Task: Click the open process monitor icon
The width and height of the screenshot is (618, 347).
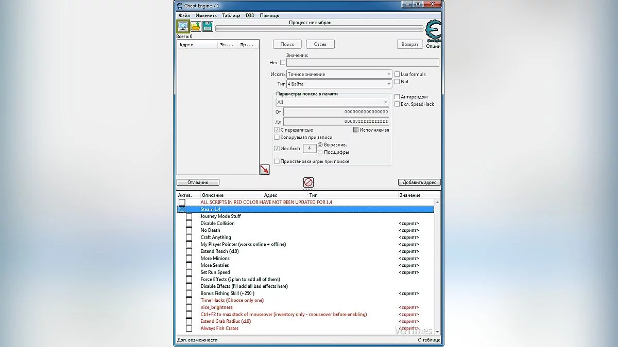Action: [x=183, y=26]
